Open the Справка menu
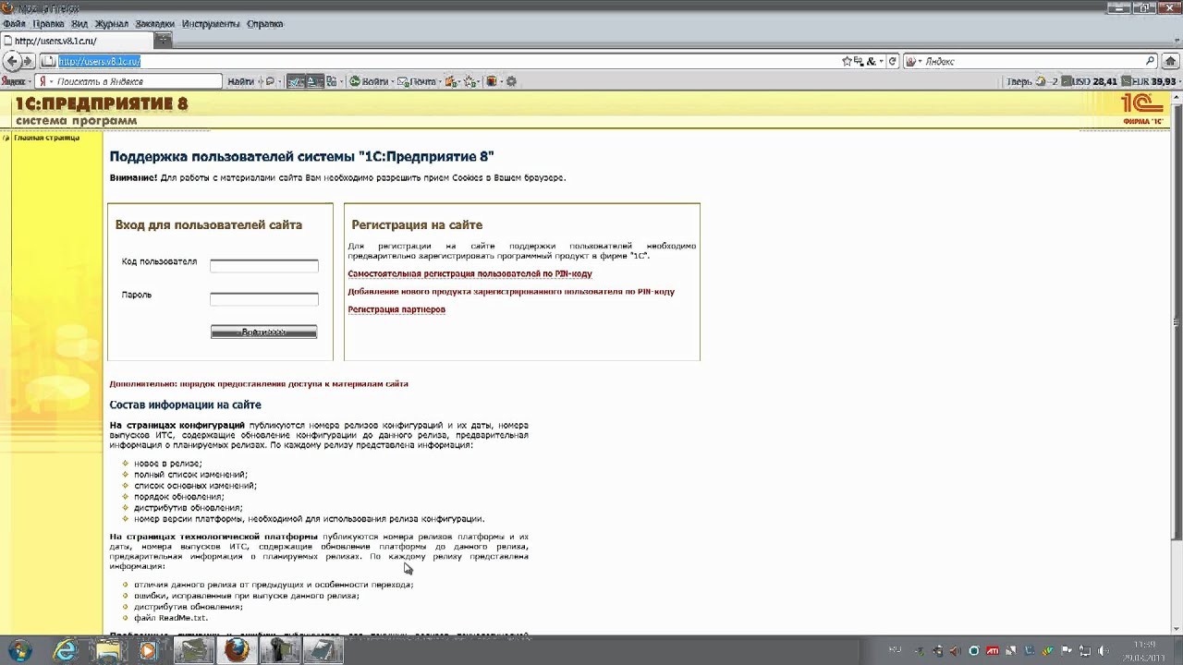 click(265, 24)
